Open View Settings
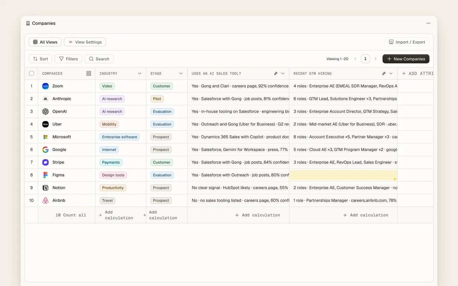458x286 pixels. pyautogui.click(x=85, y=42)
